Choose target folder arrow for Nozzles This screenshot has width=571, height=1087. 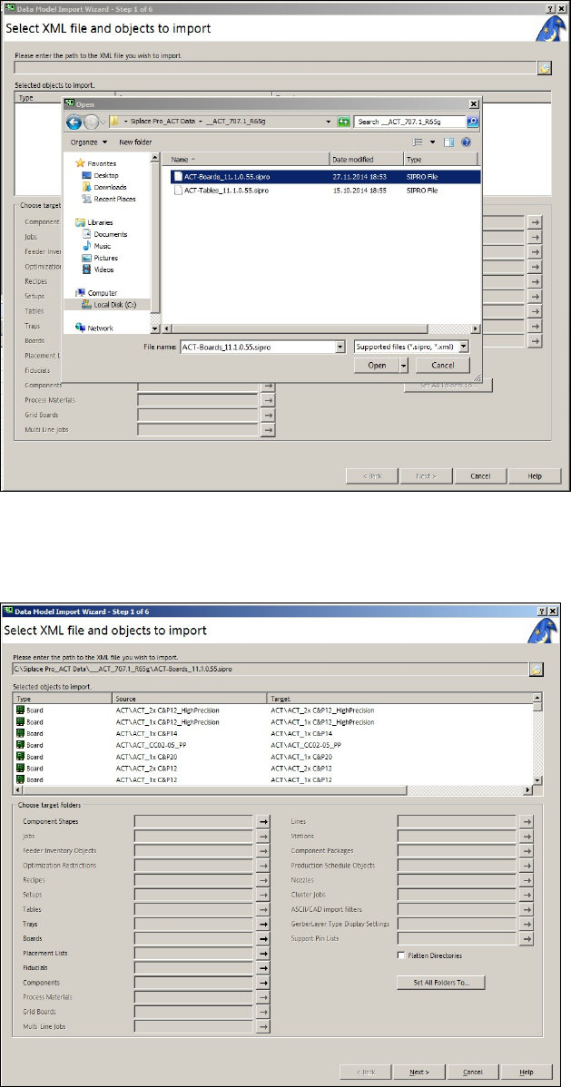pyautogui.click(x=527, y=880)
